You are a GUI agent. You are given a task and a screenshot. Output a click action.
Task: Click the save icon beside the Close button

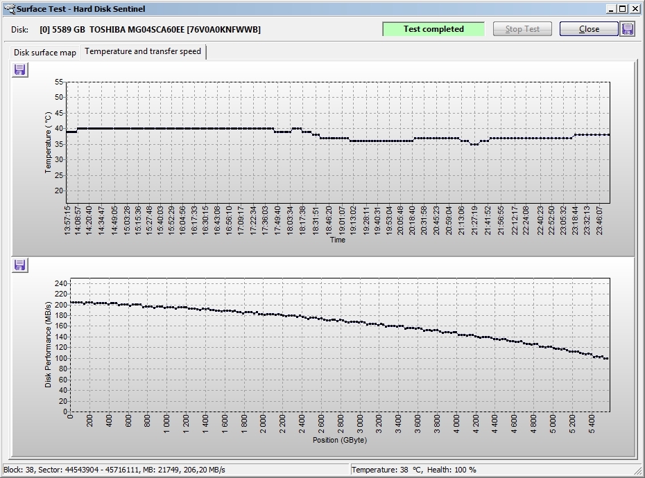click(628, 29)
